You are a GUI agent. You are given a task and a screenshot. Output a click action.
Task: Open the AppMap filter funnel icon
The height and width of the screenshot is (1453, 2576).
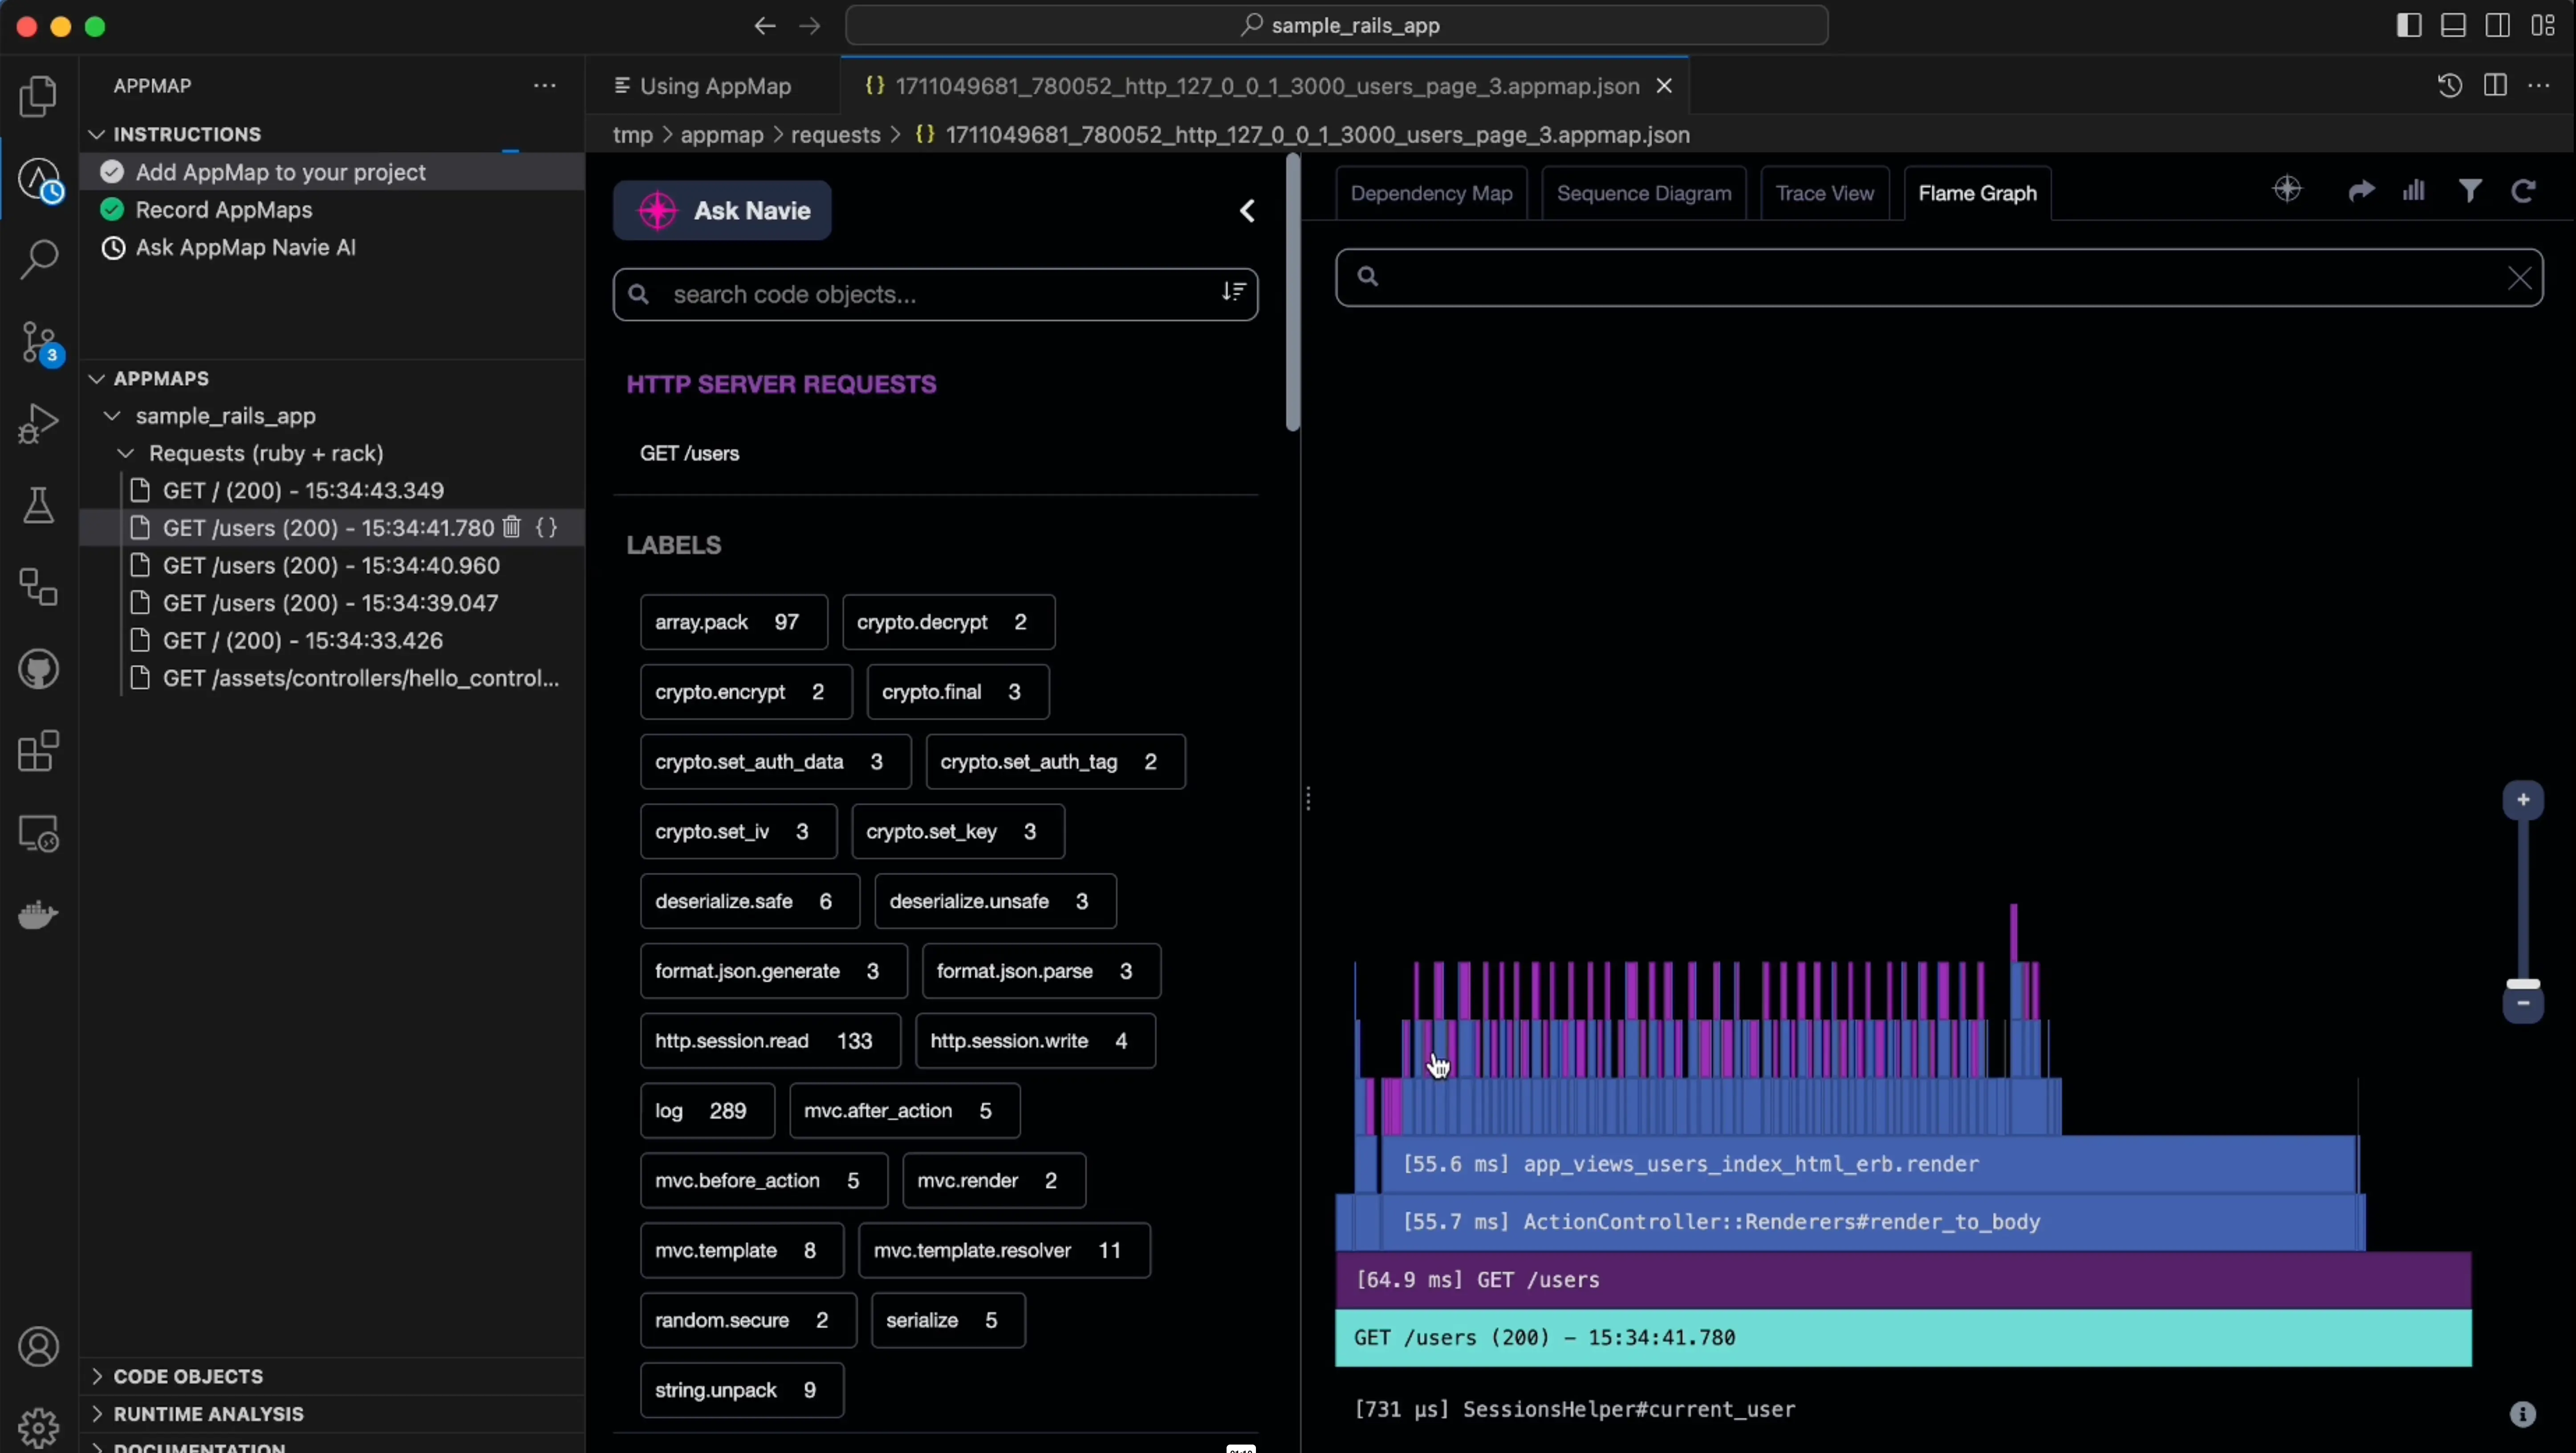[2470, 190]
